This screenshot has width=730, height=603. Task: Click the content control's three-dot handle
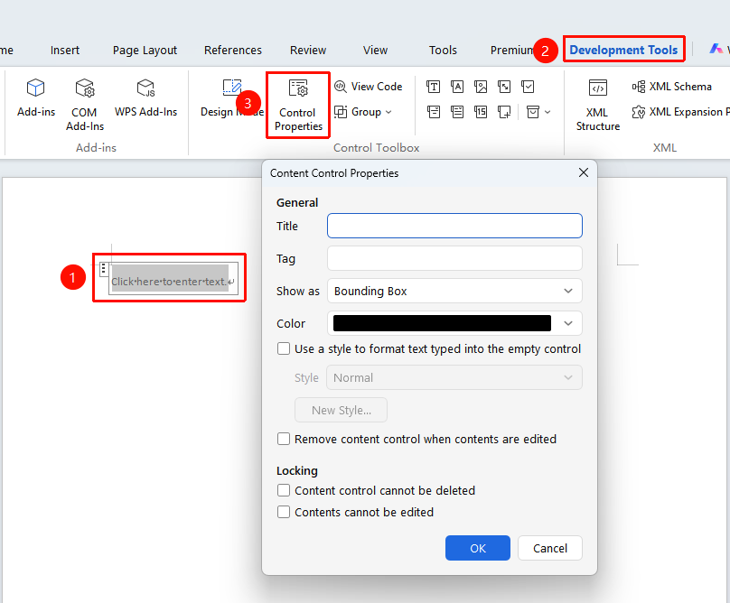[104, 268]
